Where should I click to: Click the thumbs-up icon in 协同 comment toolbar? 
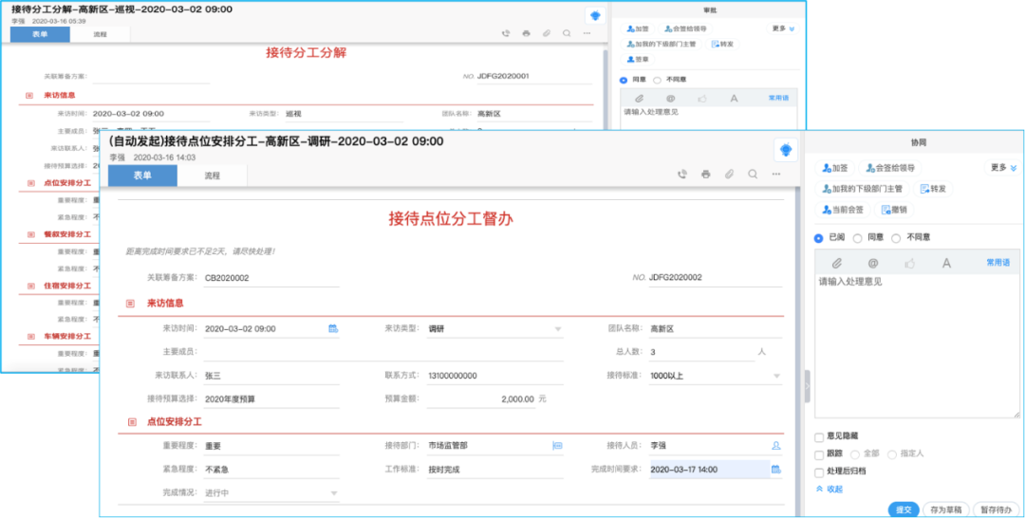point(909,263)
